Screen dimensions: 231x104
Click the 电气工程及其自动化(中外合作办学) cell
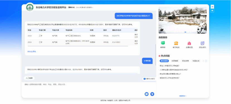point(77,42)
